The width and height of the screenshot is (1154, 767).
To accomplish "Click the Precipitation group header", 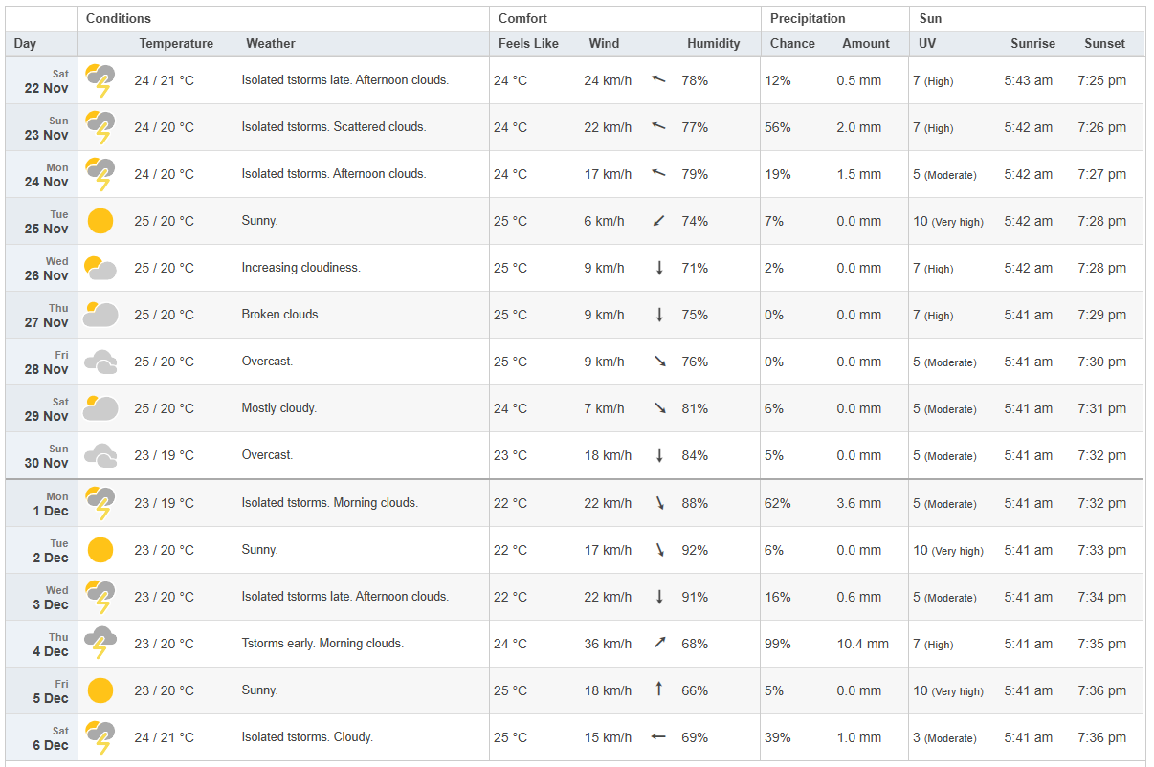I will [x=808, y=18].
